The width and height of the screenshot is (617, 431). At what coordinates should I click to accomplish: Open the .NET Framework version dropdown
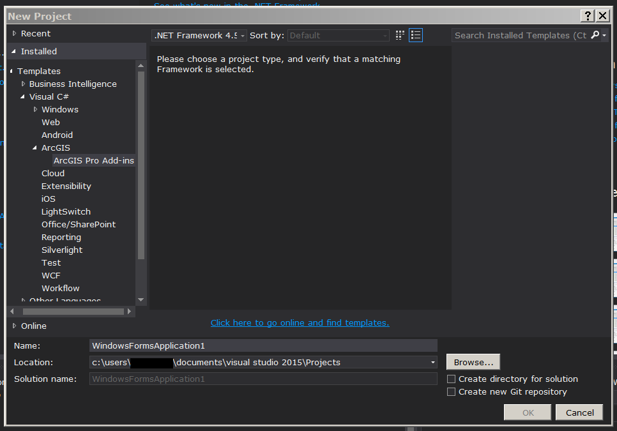pos(199,35)
